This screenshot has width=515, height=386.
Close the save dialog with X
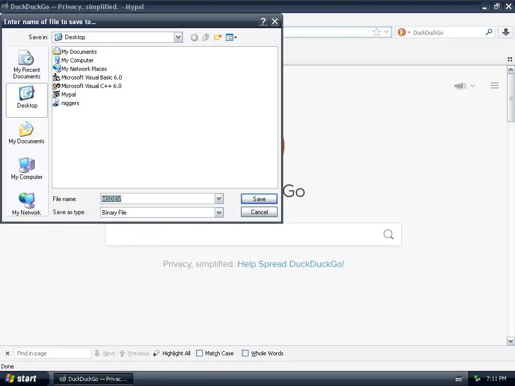(275, 22)
